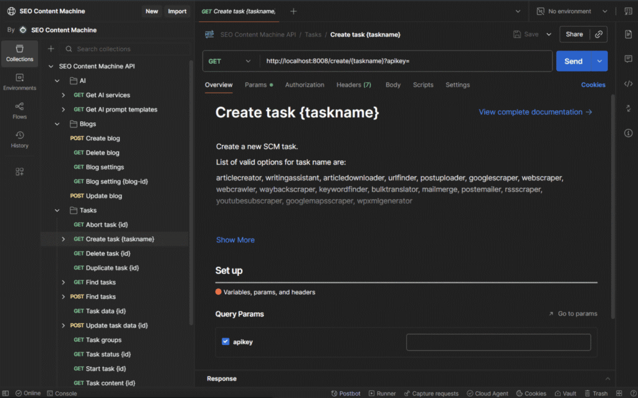Click the apikey value input field
This screenshot has height=398, width=638.
(x=498, y=342)
